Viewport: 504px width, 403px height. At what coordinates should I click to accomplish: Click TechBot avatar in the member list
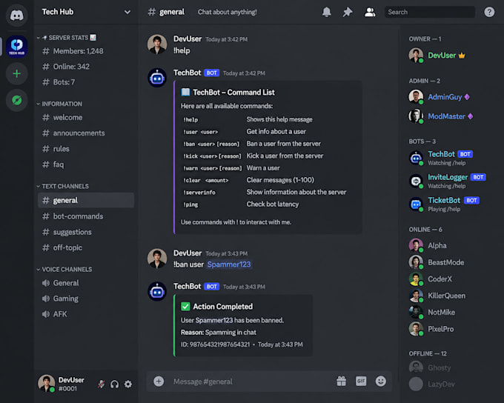click(416, 158)
